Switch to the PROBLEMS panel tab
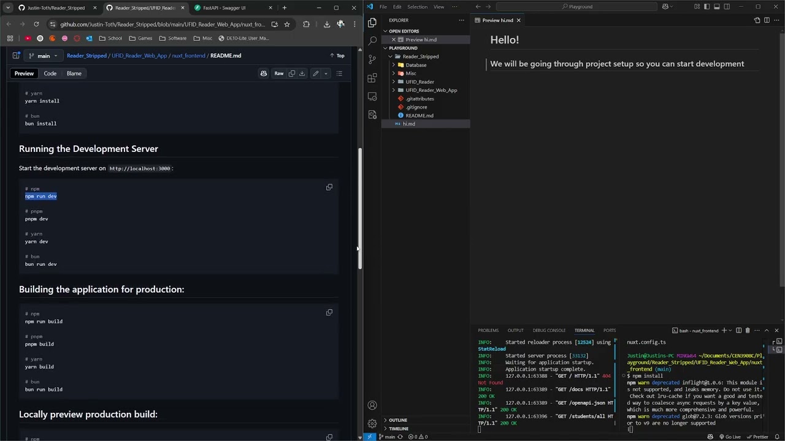The height and width of the screenshot is (441, 785). (x=488, y=331)
